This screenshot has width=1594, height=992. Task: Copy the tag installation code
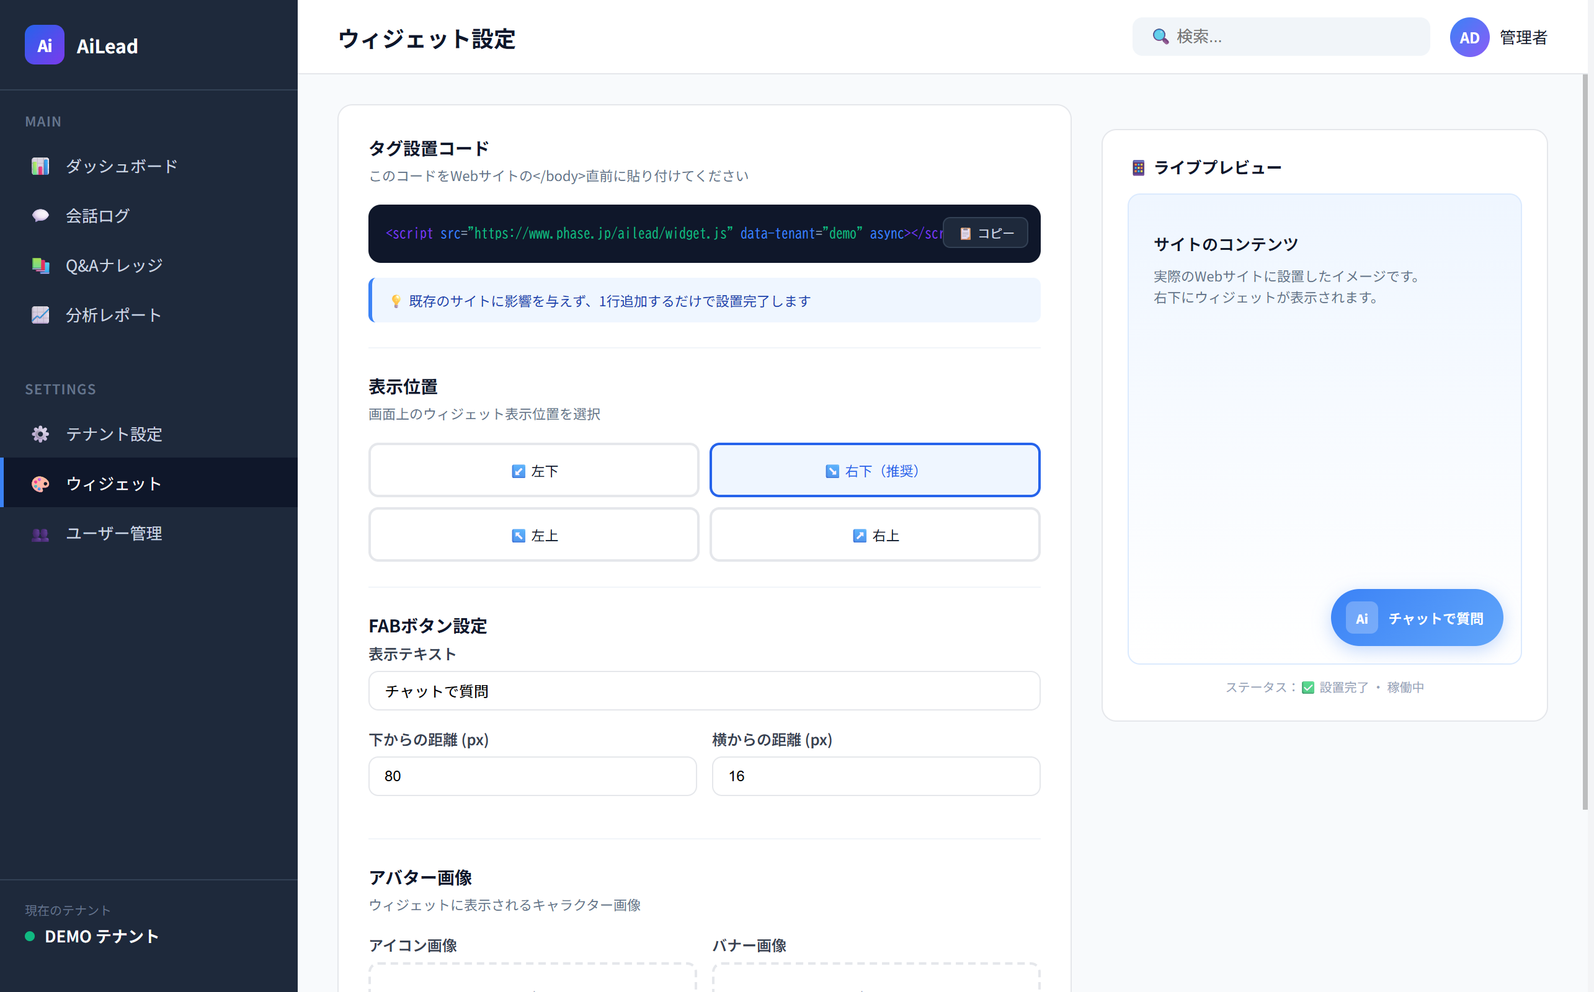(x=985, y=233)
